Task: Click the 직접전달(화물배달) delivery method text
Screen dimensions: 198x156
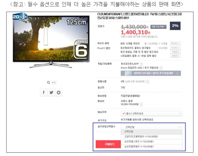Action: tap(131, 96)
